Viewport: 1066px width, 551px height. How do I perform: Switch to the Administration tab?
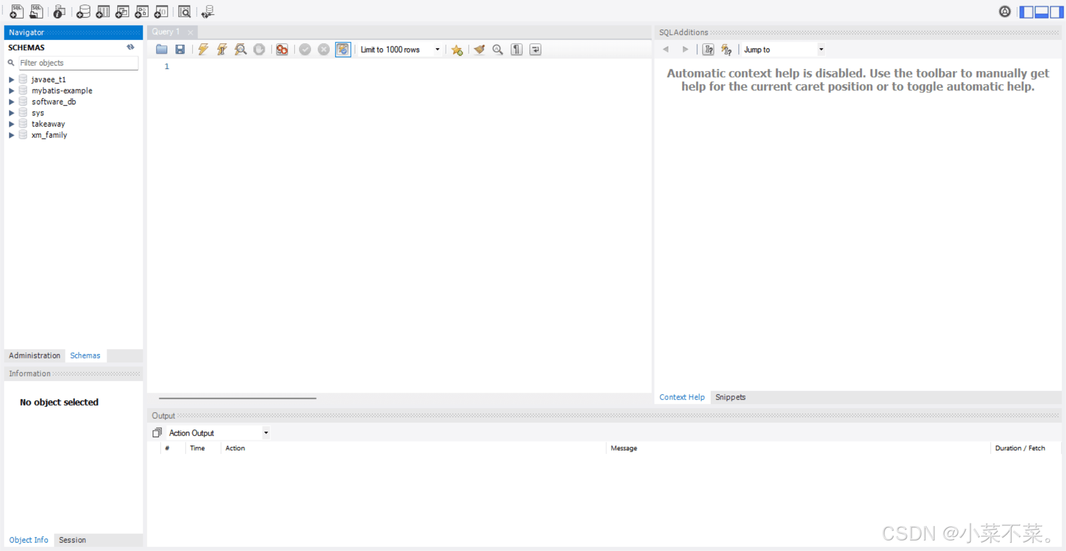(x=34, y=355)
